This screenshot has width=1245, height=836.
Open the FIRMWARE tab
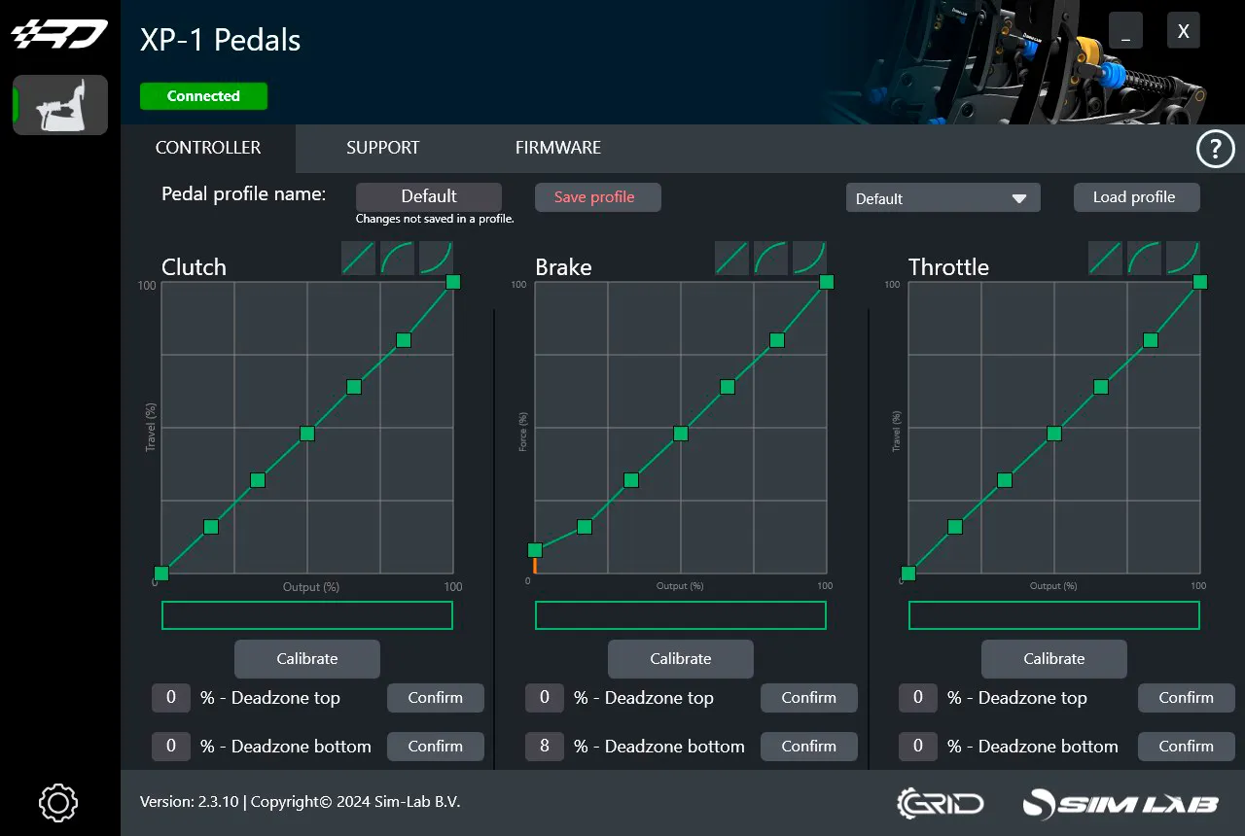557,148
